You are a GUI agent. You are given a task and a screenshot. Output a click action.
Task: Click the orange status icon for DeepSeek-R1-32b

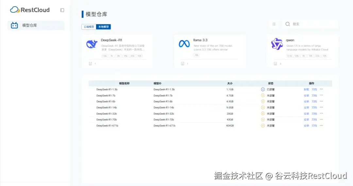tap(263, 113)
